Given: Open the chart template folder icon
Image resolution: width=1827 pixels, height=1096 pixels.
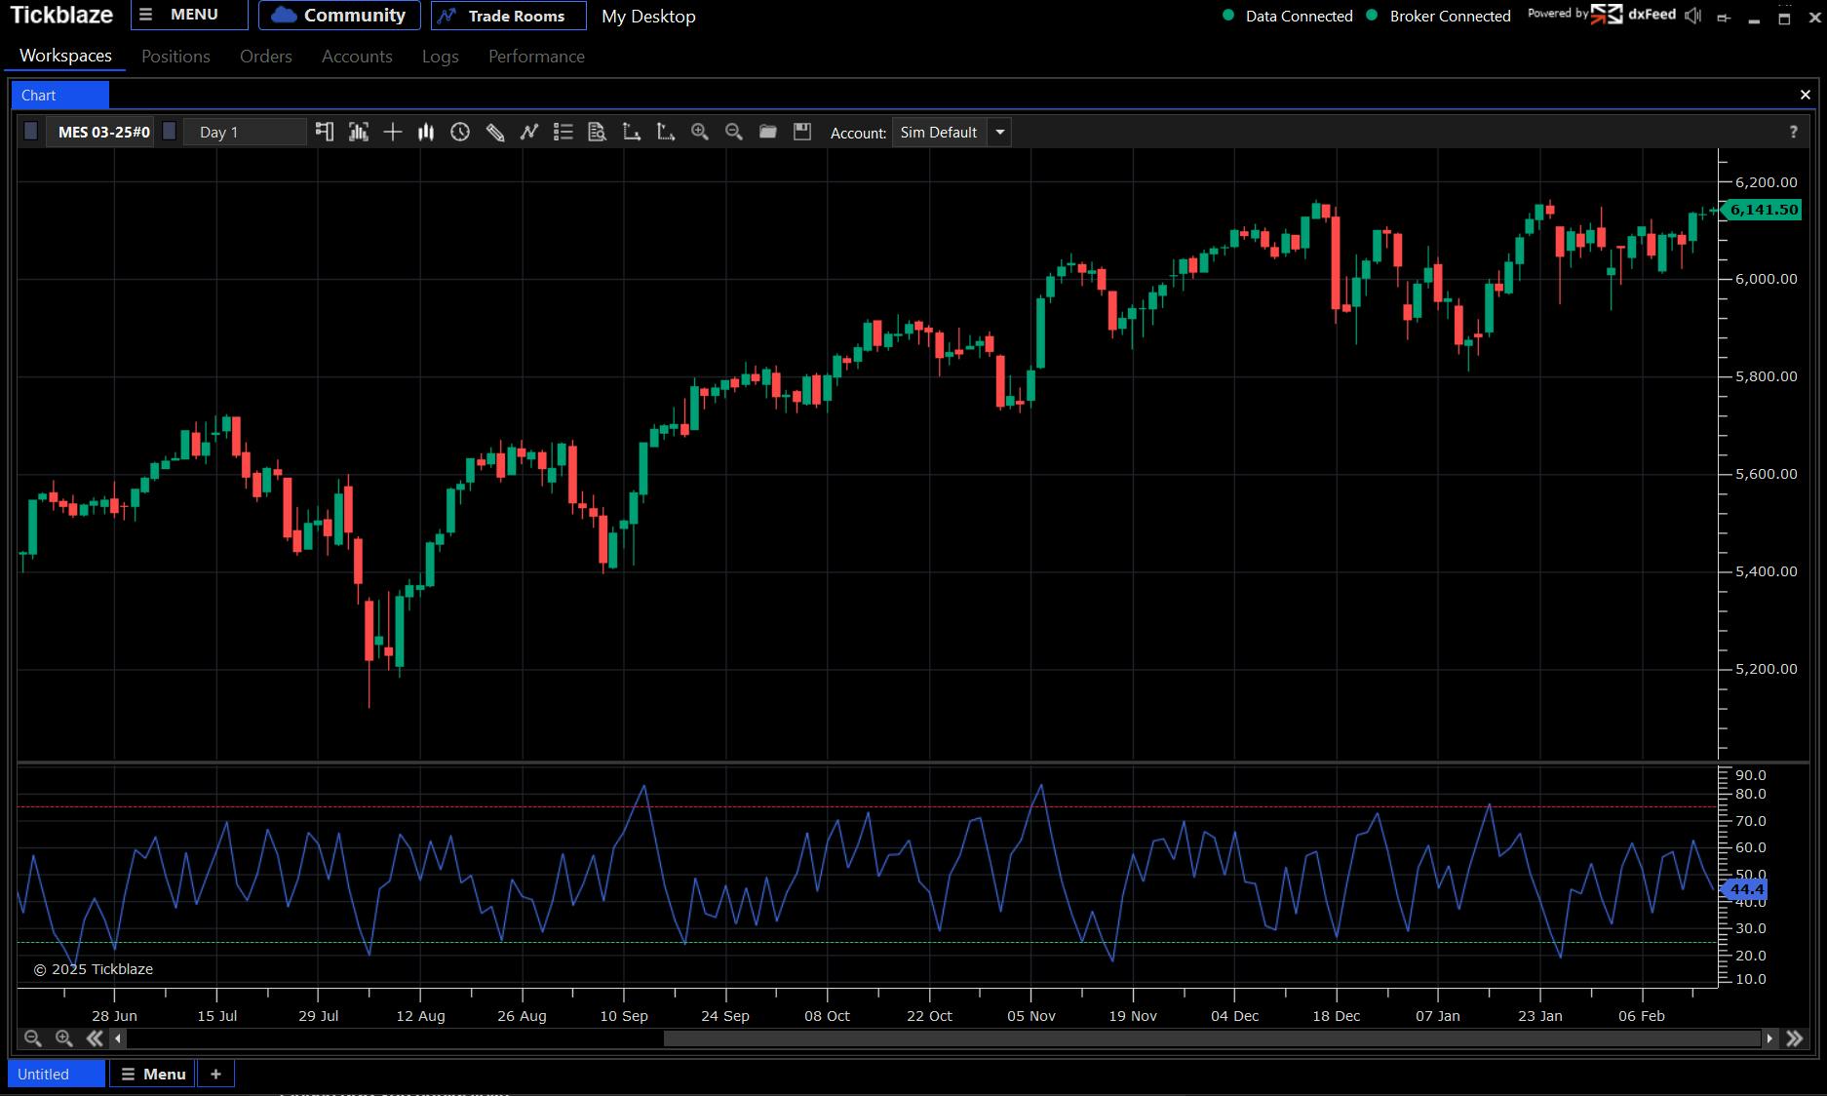Looking at the screenshot, I should 767,132.
